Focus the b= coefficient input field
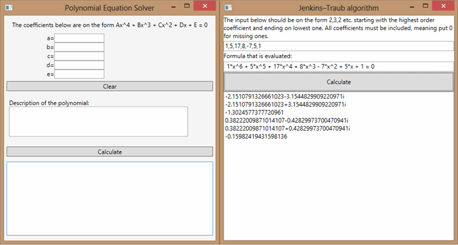The width and height of the screenshot is (458, 245). coord(79,47)
